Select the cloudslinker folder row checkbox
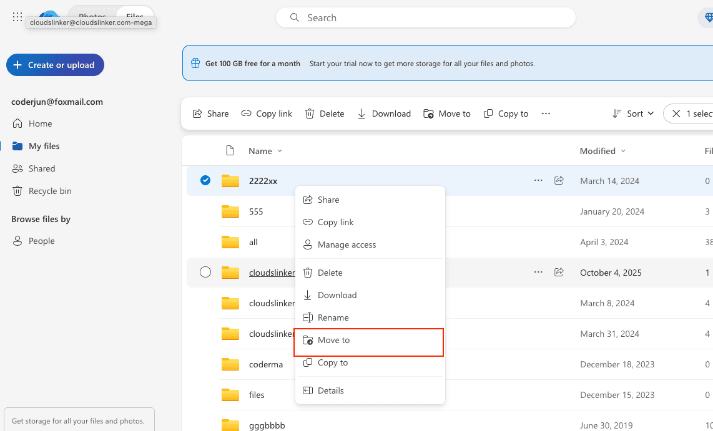 (x=205, y=272)
